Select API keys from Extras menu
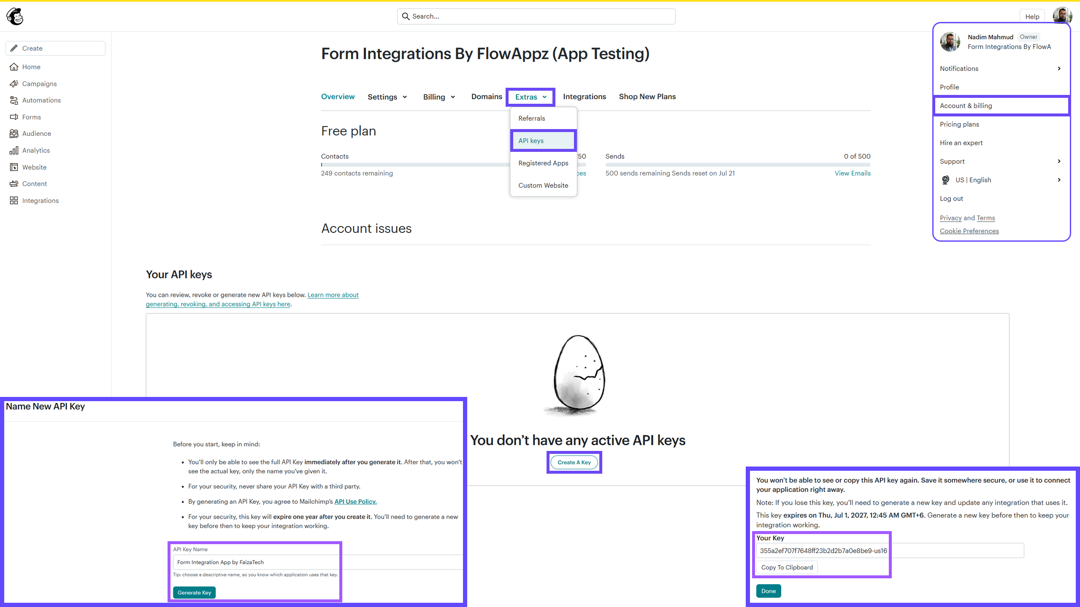 543,141
